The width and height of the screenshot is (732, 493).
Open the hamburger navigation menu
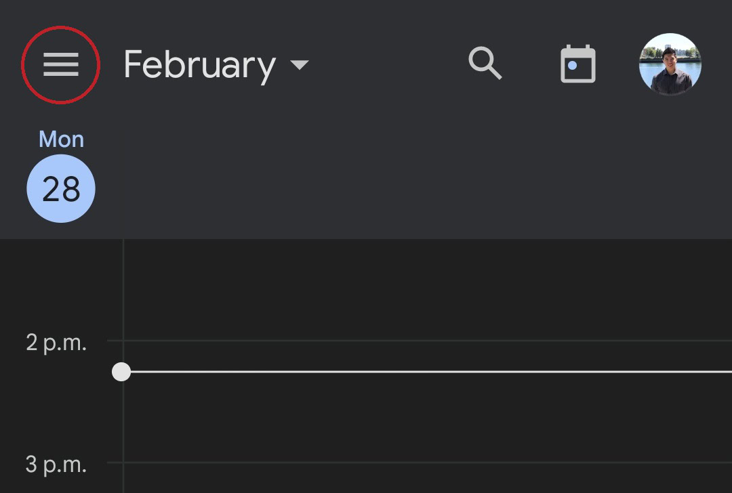pos(61,65)
